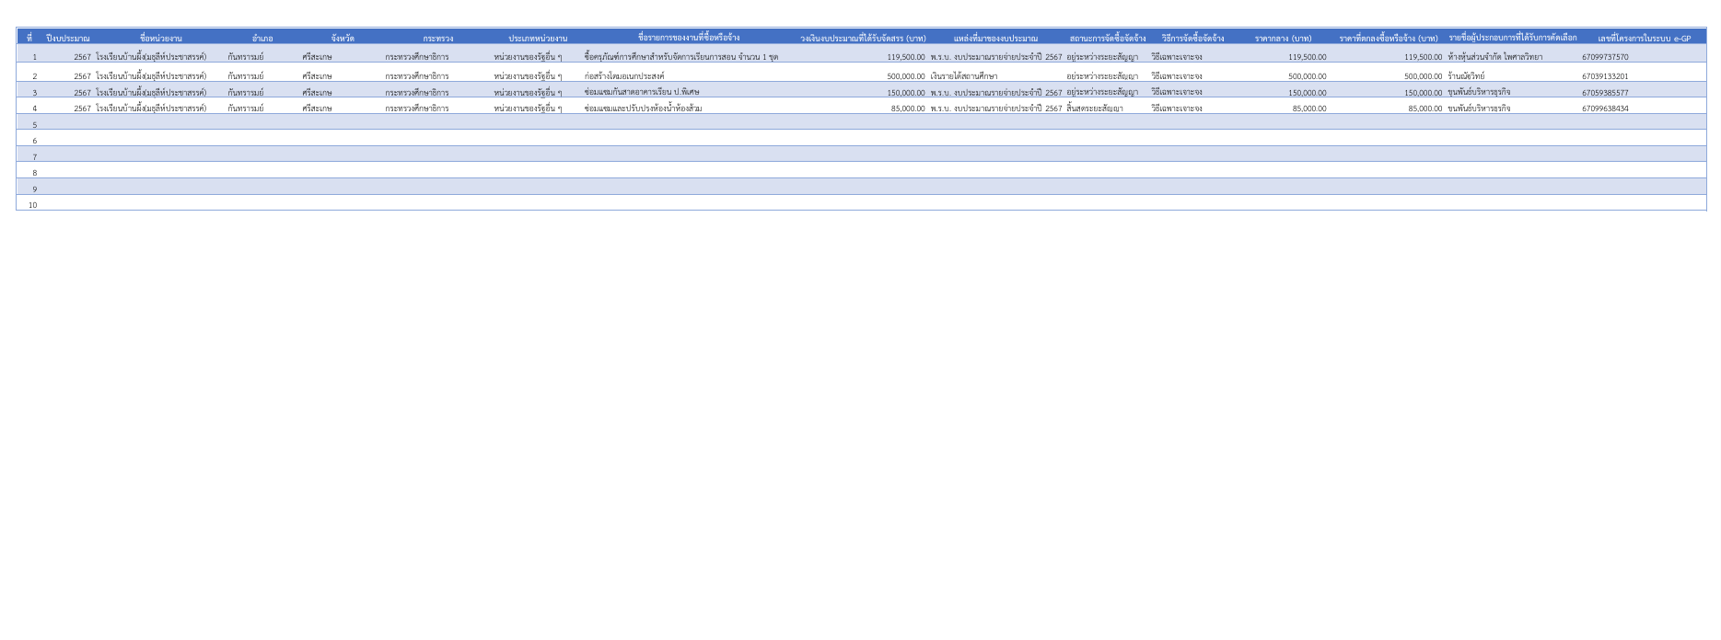Select the 'ประเภทหน่วยงาน' column header
1721x640 pixels.
(538, 39)
